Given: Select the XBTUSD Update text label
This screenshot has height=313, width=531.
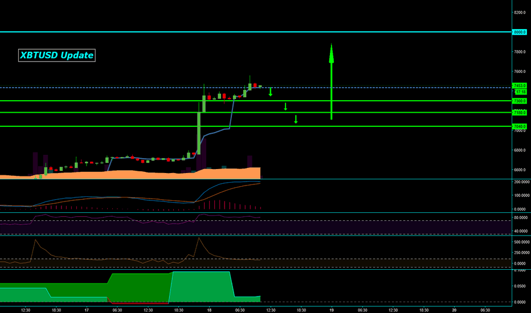Looking at the screenshot, I should 57,56.
